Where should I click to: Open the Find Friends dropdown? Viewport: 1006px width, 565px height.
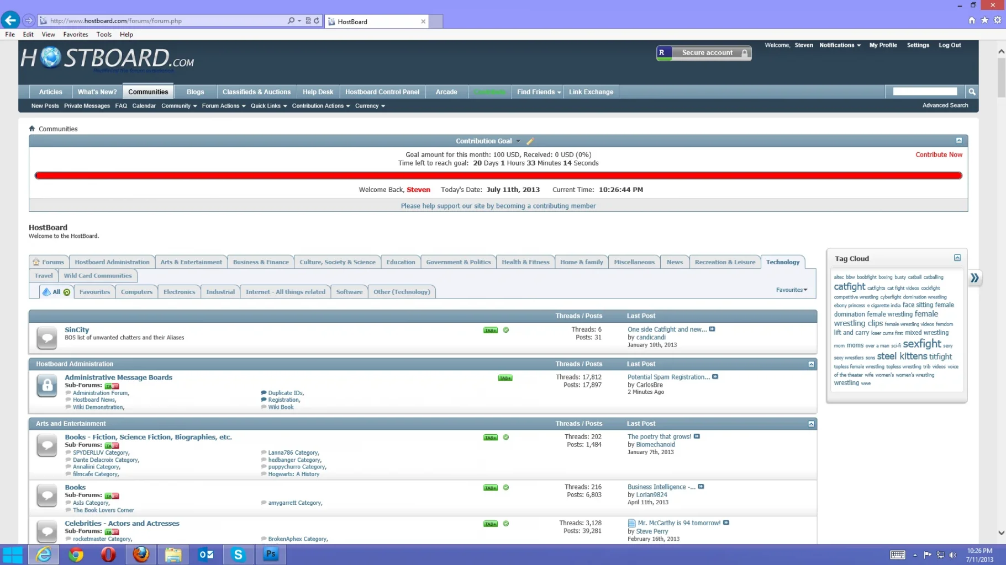tap(539, 92)
